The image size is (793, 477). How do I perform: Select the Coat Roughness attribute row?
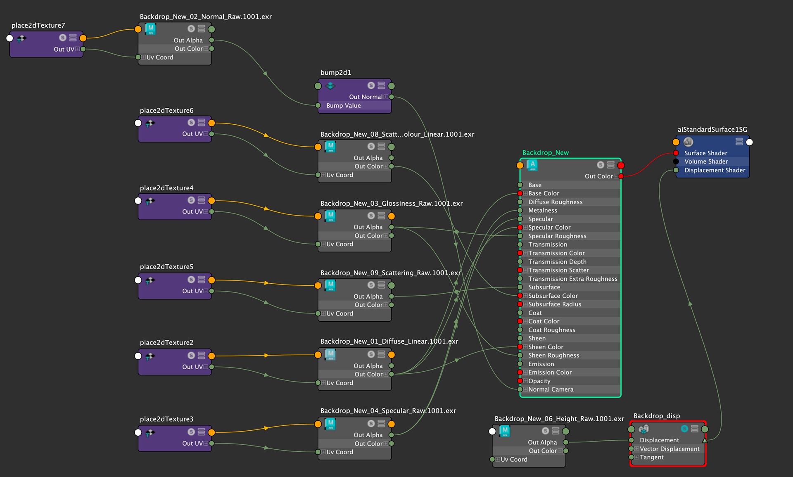point(570,330)
